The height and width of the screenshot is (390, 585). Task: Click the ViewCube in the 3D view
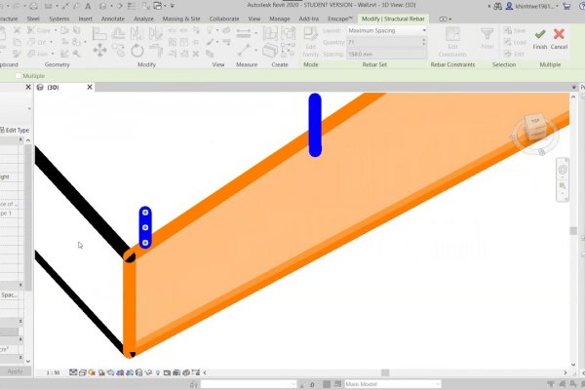[535, 128]
